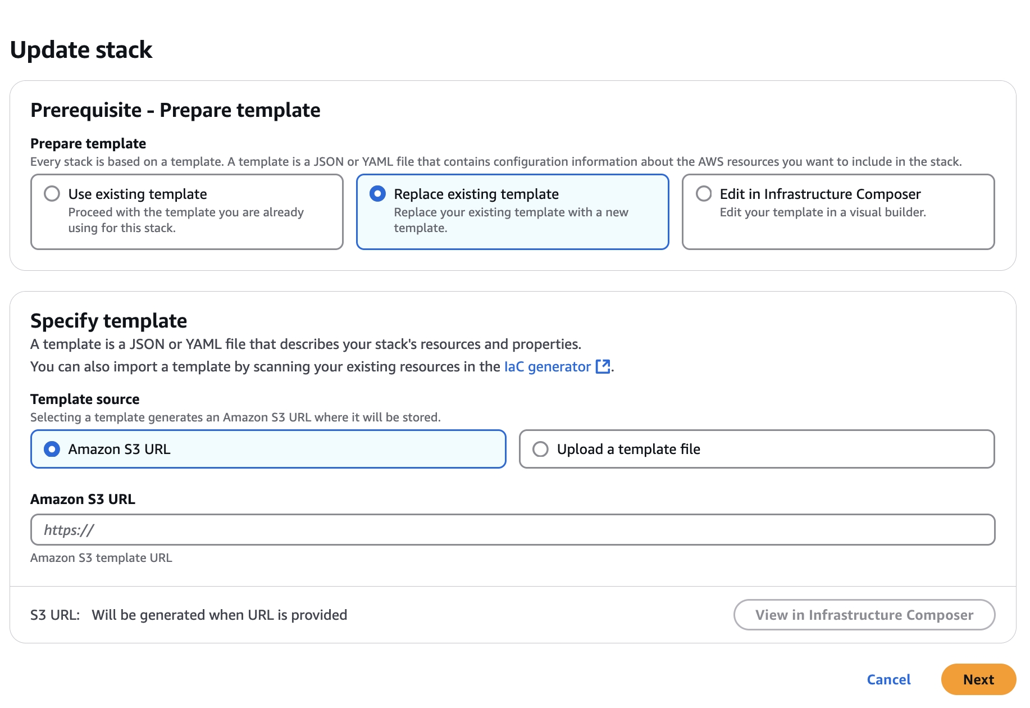
Task: Click the bold "Amazon S3 URL" field label above input
Action: [83, 499]
